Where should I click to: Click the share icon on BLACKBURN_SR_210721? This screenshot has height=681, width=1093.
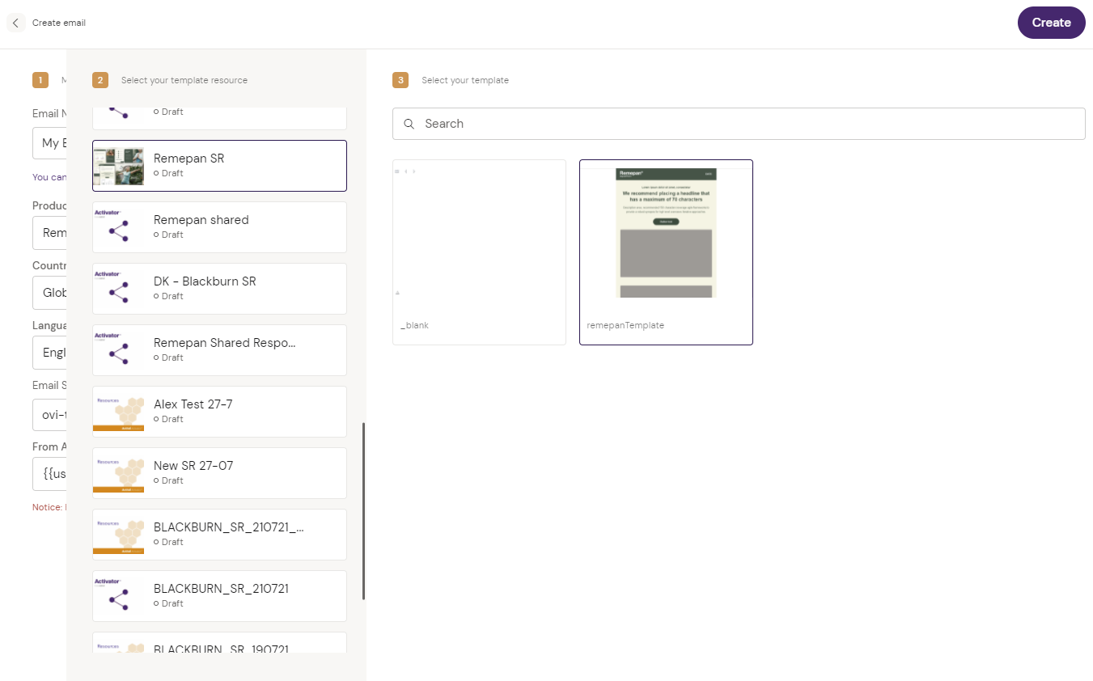(119, 599)
